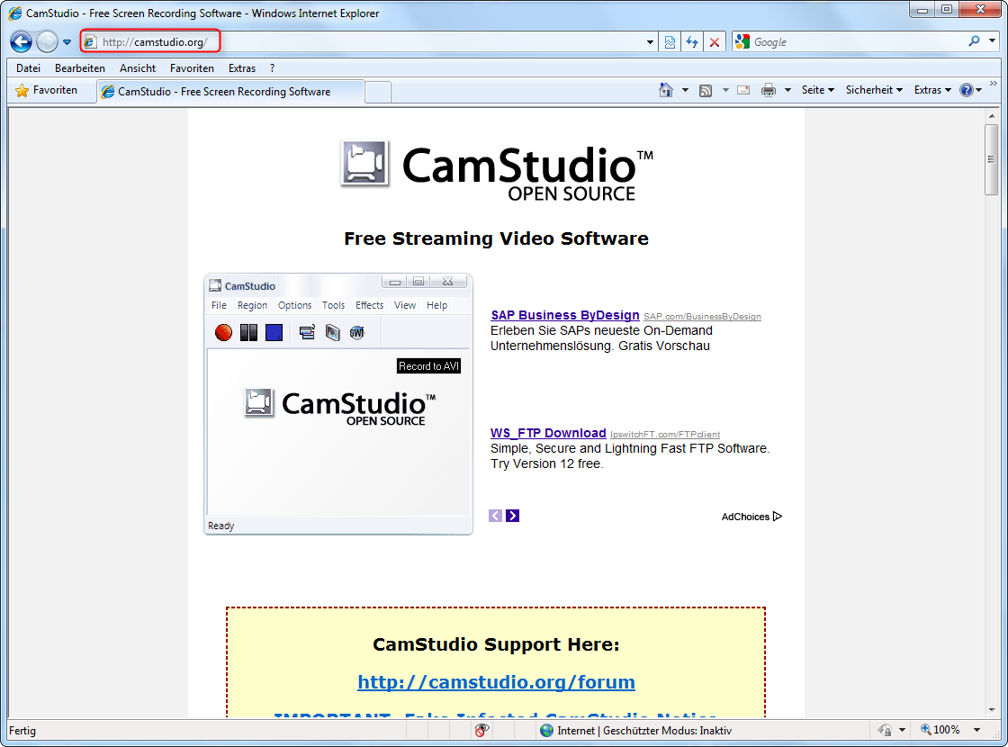This screenshot has width=1008, height=747.
Task: Follow the WS_FTP Download advertisement link
Action: [x=548, y=433]
